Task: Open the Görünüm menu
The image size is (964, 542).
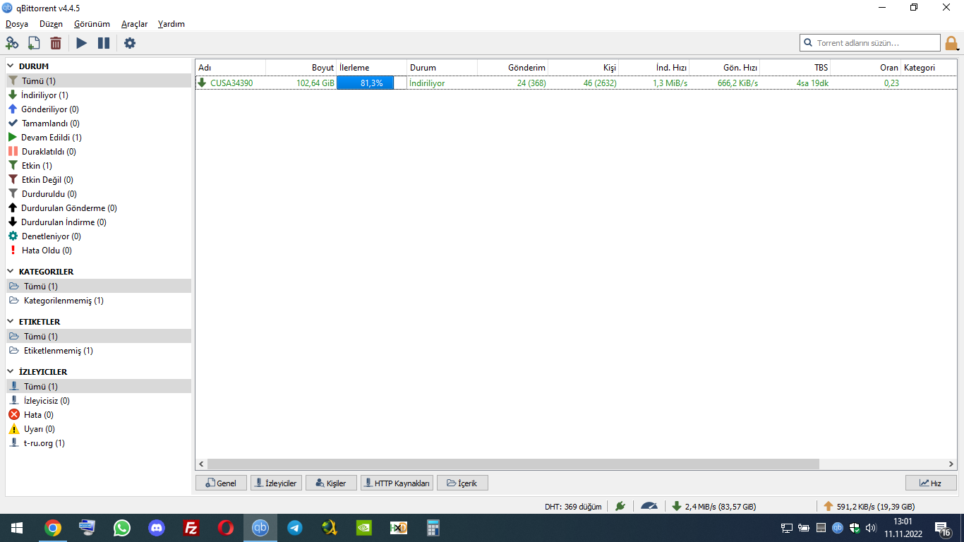Action: tap(92, 24)
